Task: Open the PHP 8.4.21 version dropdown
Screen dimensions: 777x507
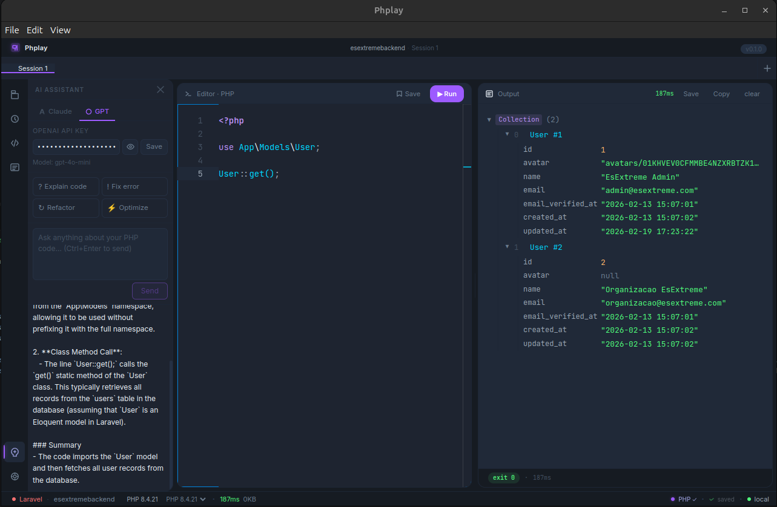Action: point(187,499)
